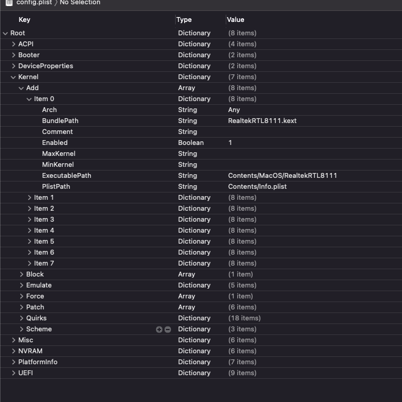Click the Contents/Info.plist value
Image resolution: width=402 pixels, height=402 pixels.
pyautogui.click(x=257, y=187)
